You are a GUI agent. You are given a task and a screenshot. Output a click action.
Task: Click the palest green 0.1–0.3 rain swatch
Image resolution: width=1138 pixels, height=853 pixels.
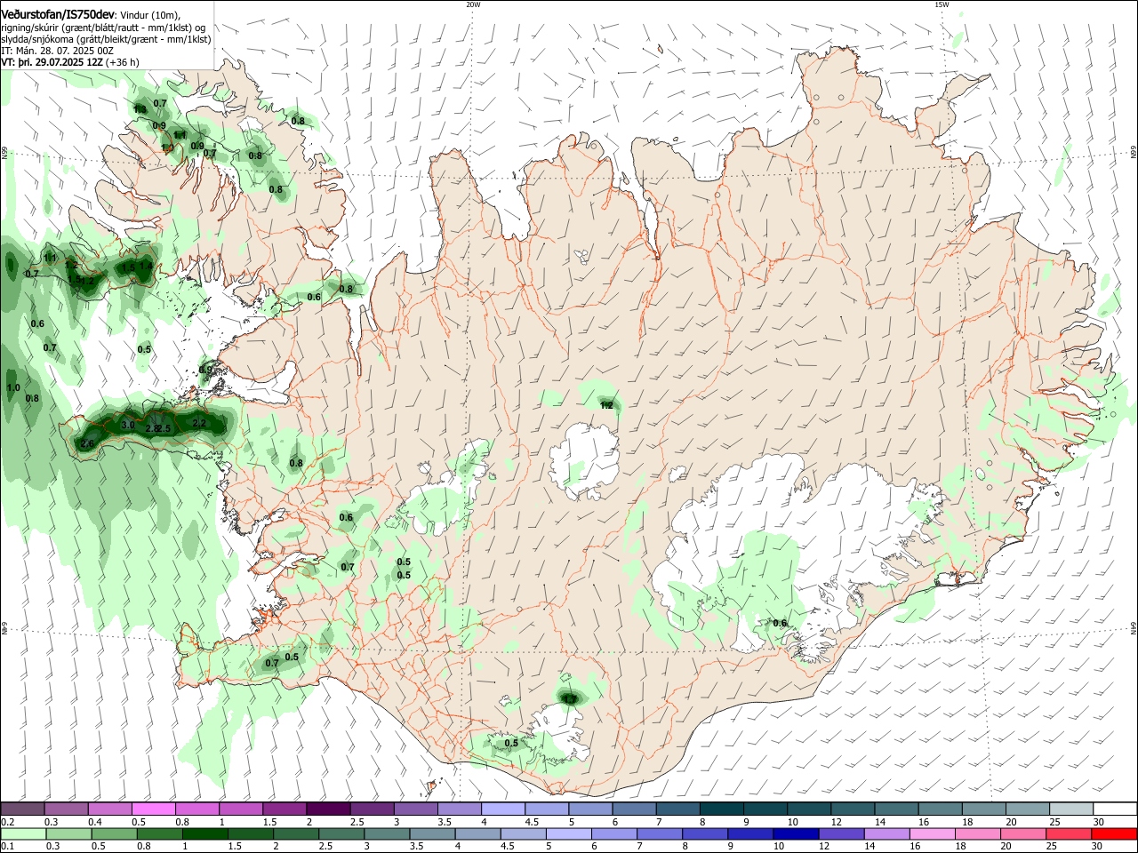point(22,834)
